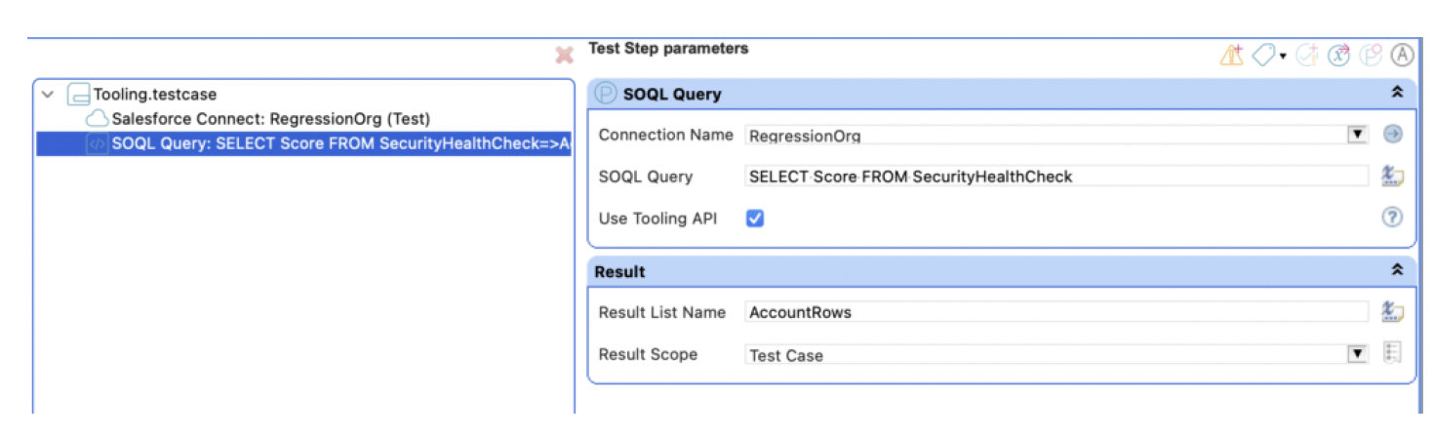Select Salesforce Connect: RegressionOrg (Test) step
The width and height of the screenshot is (1432, 439).
[270, 119]
